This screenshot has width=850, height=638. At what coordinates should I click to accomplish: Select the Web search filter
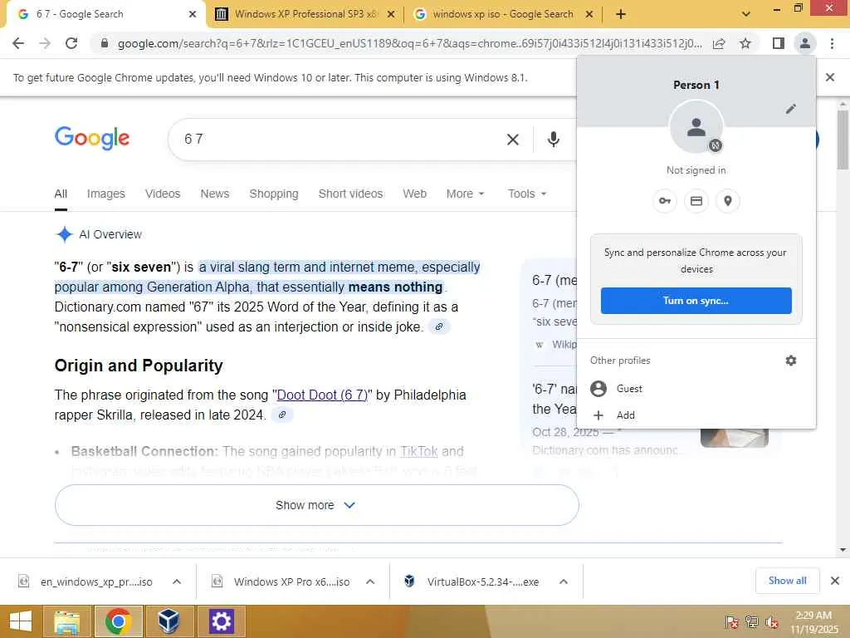[415, 194]
